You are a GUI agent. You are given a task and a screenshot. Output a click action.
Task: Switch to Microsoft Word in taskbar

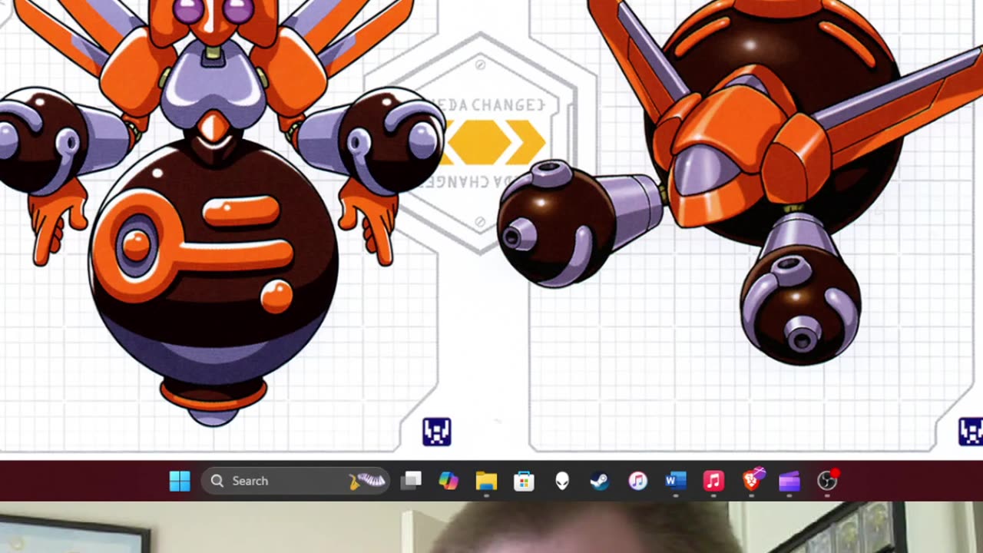click(x=675, y=481)
